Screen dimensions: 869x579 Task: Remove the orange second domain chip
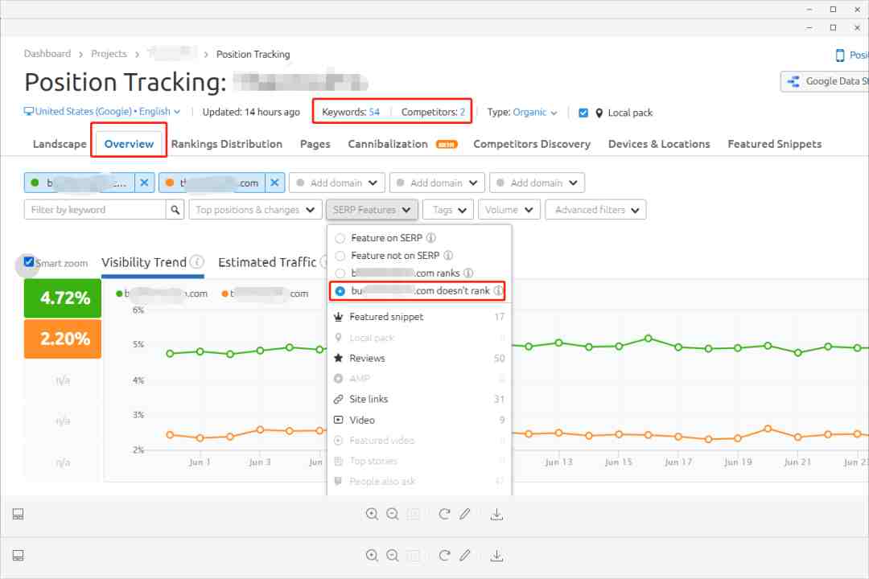(x=275, y=183)
